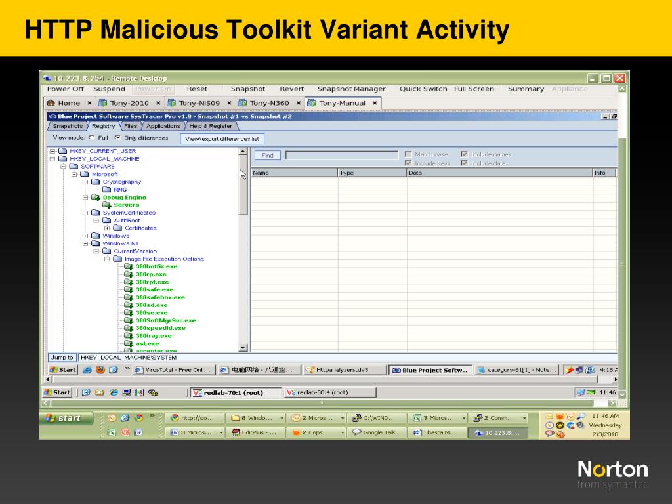The height and width of the screenshot is (504, 672).
Task: Click the search text field next to Find
Action: click(342, 155)
